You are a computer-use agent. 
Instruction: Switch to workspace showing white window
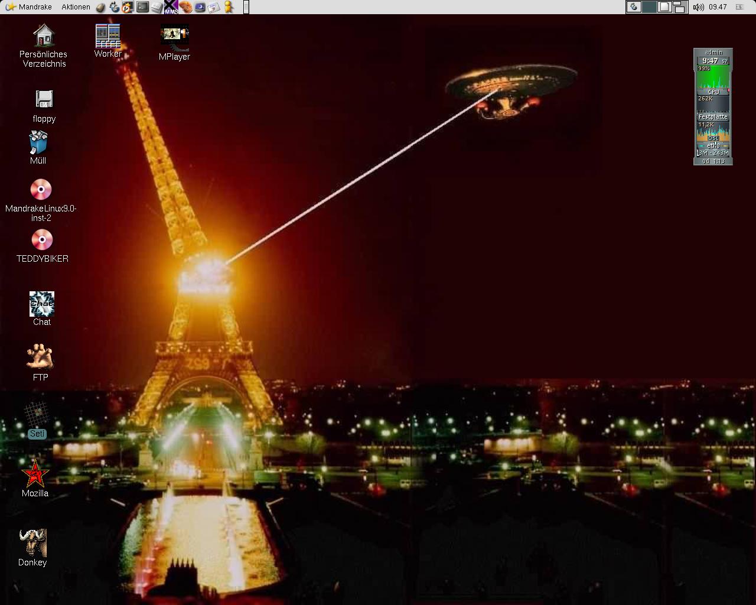click(664, 7)
